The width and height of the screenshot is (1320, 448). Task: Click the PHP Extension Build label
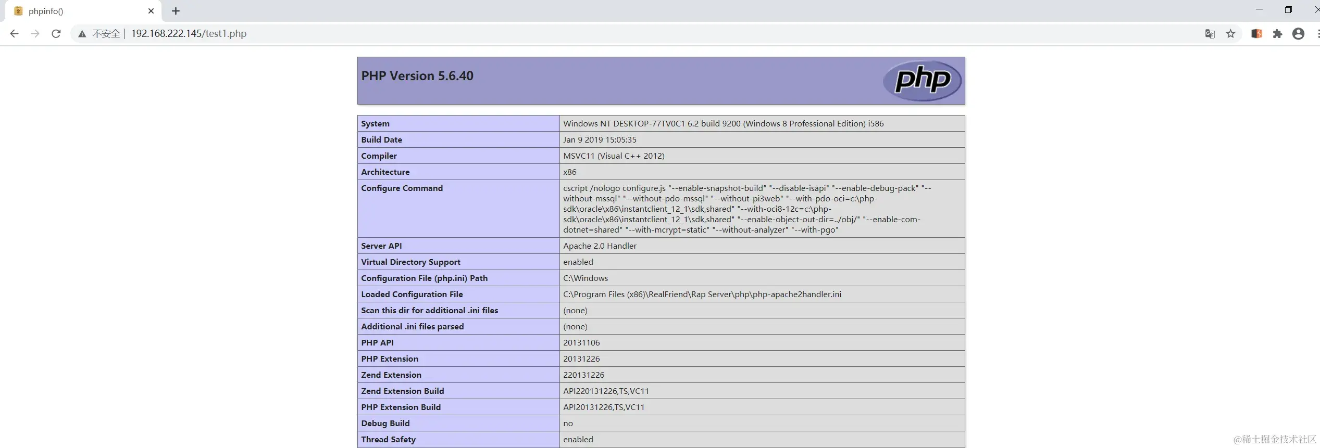(401, 407)
